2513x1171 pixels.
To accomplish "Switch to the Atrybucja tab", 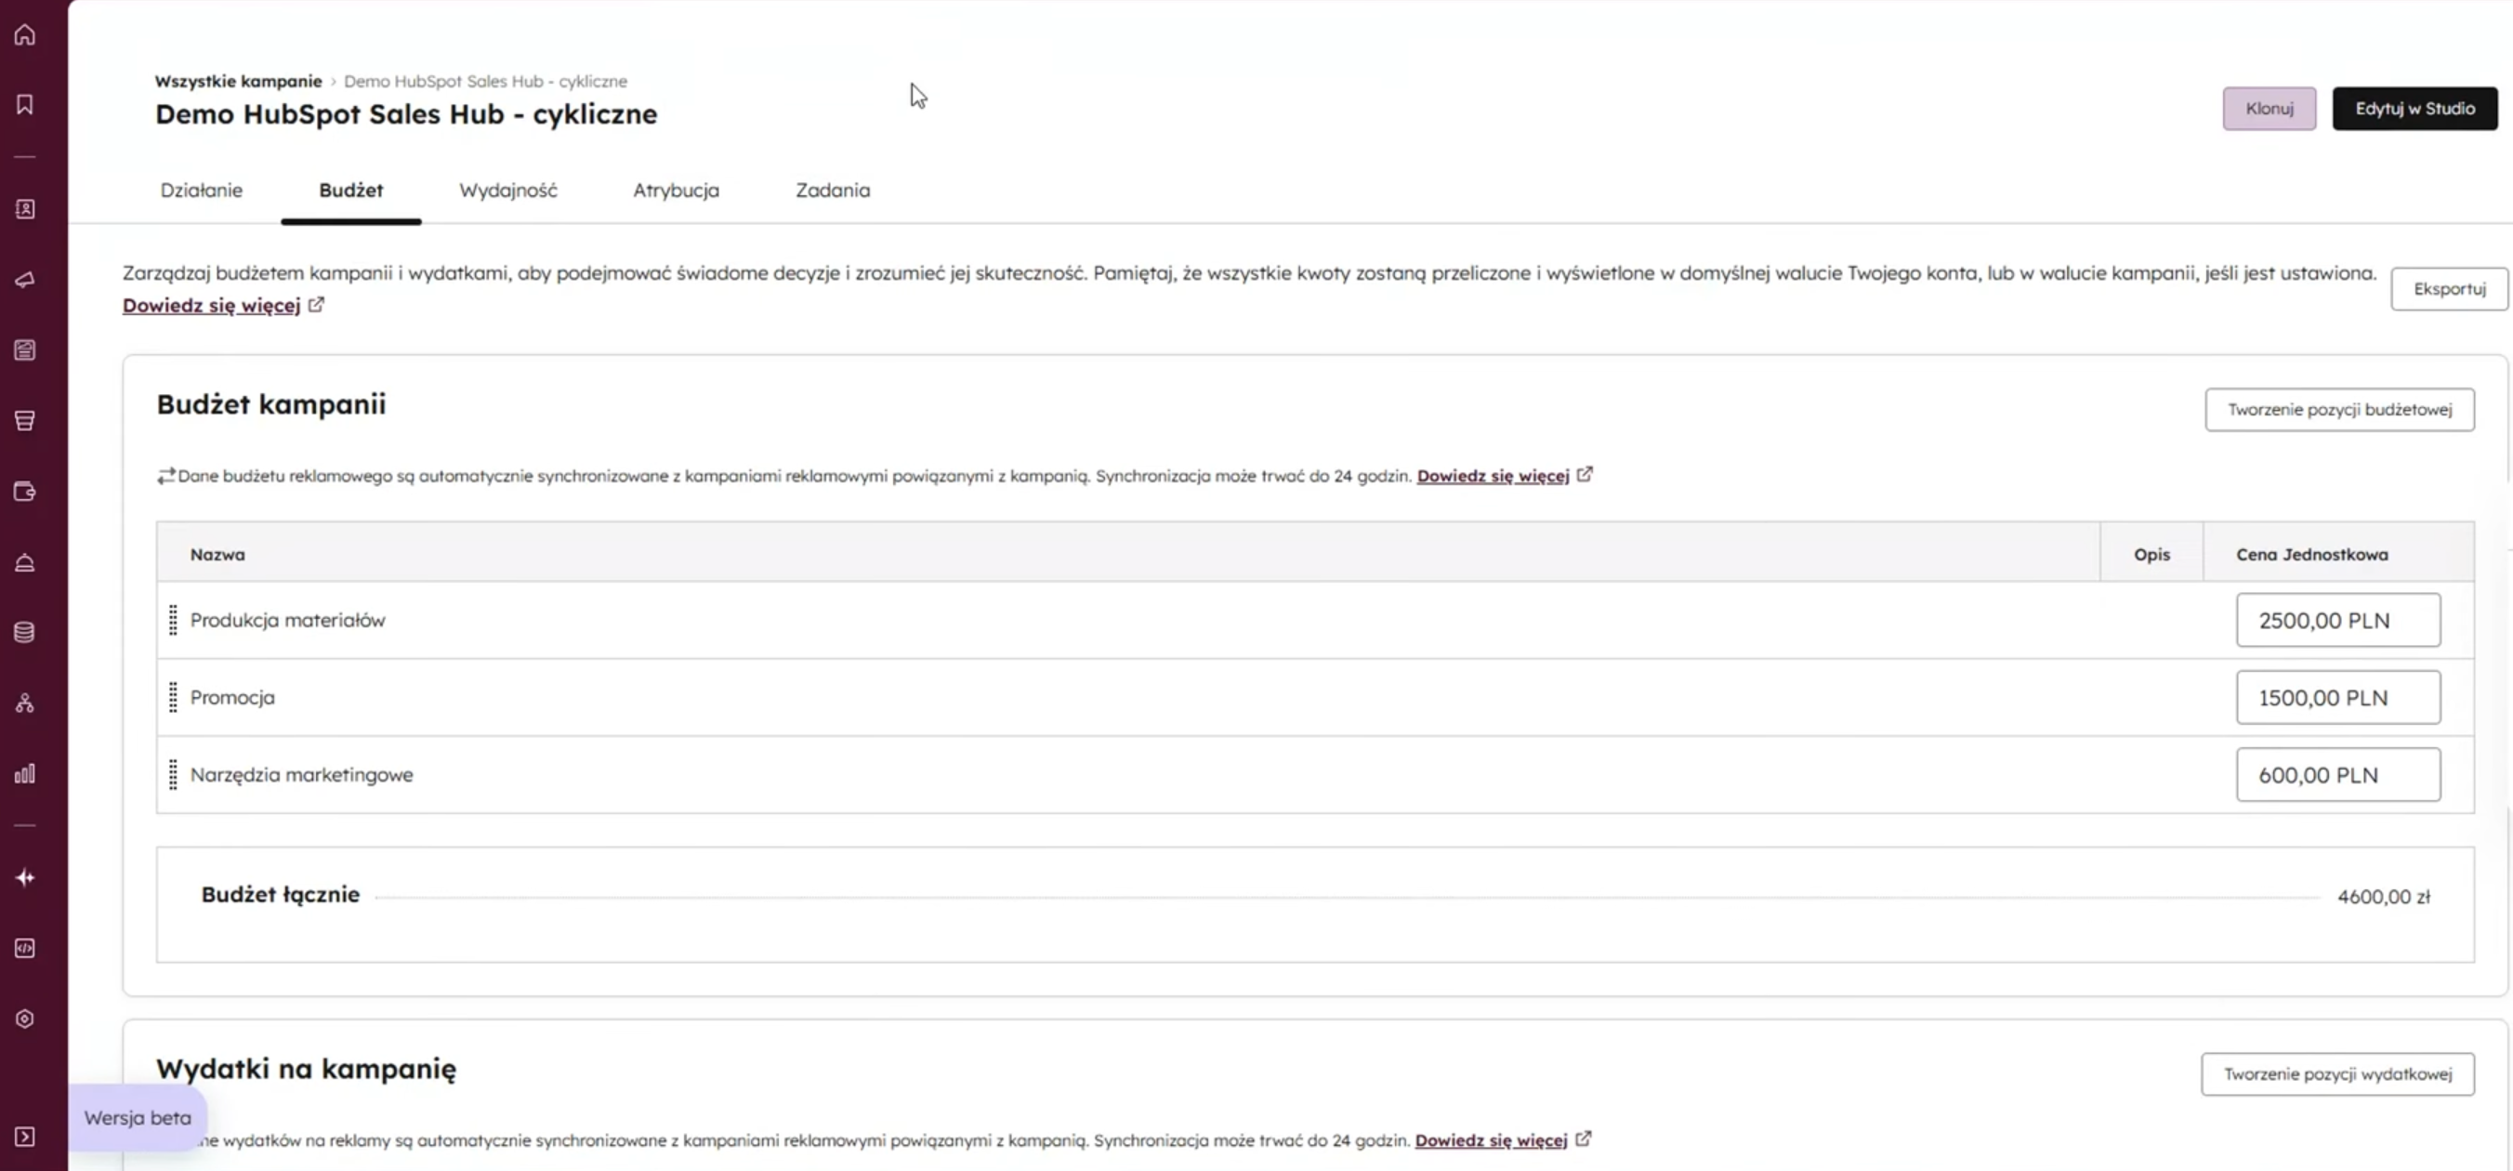I will tap(676, 191).
